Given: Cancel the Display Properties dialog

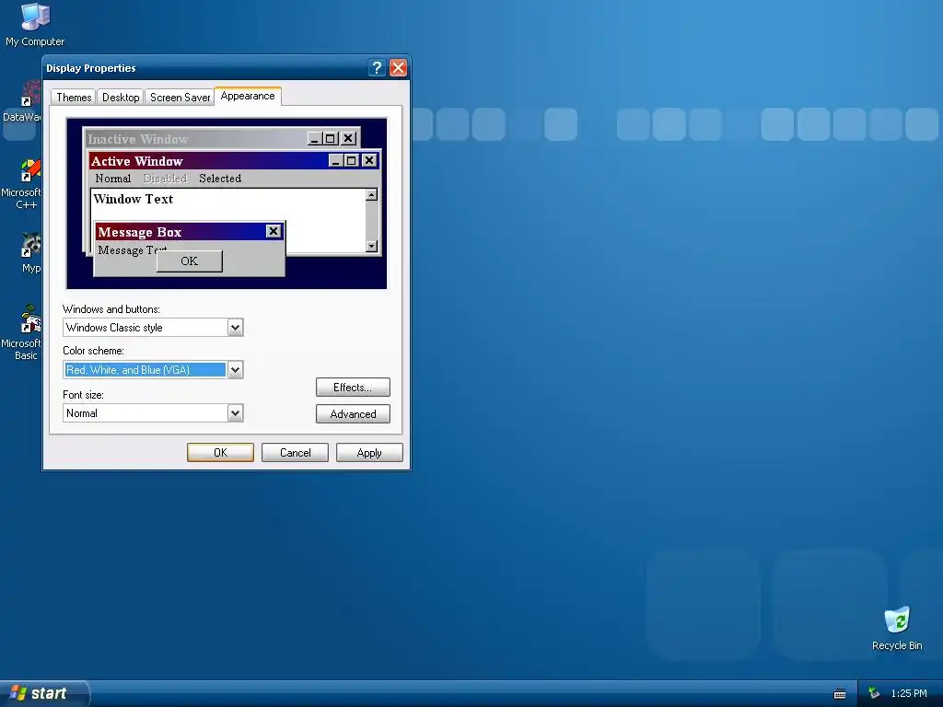Looking at the screenshot, I should 295,453.
